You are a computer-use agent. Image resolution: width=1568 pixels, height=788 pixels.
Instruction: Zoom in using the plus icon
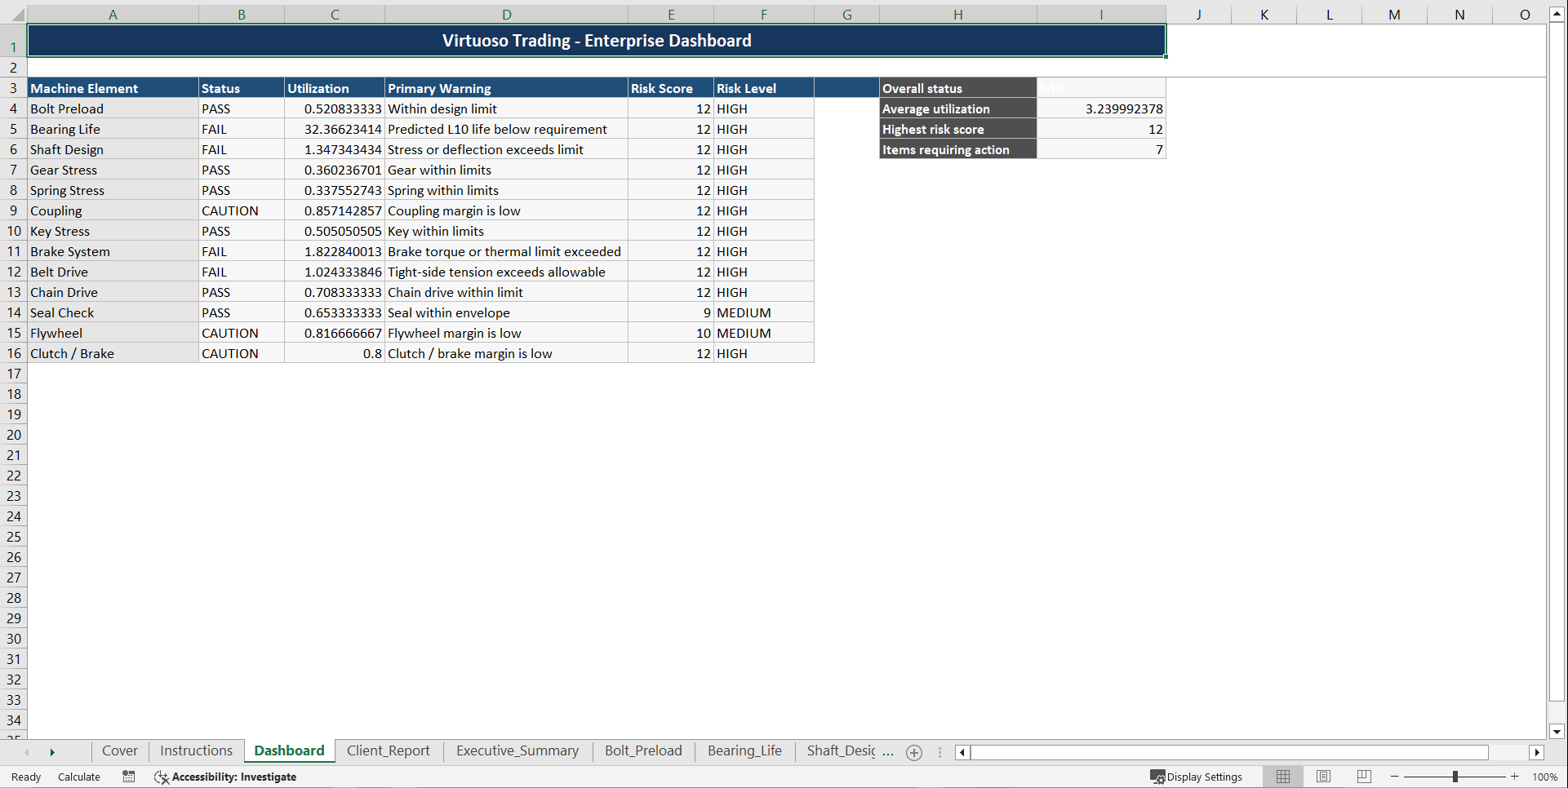(1514, 777)
